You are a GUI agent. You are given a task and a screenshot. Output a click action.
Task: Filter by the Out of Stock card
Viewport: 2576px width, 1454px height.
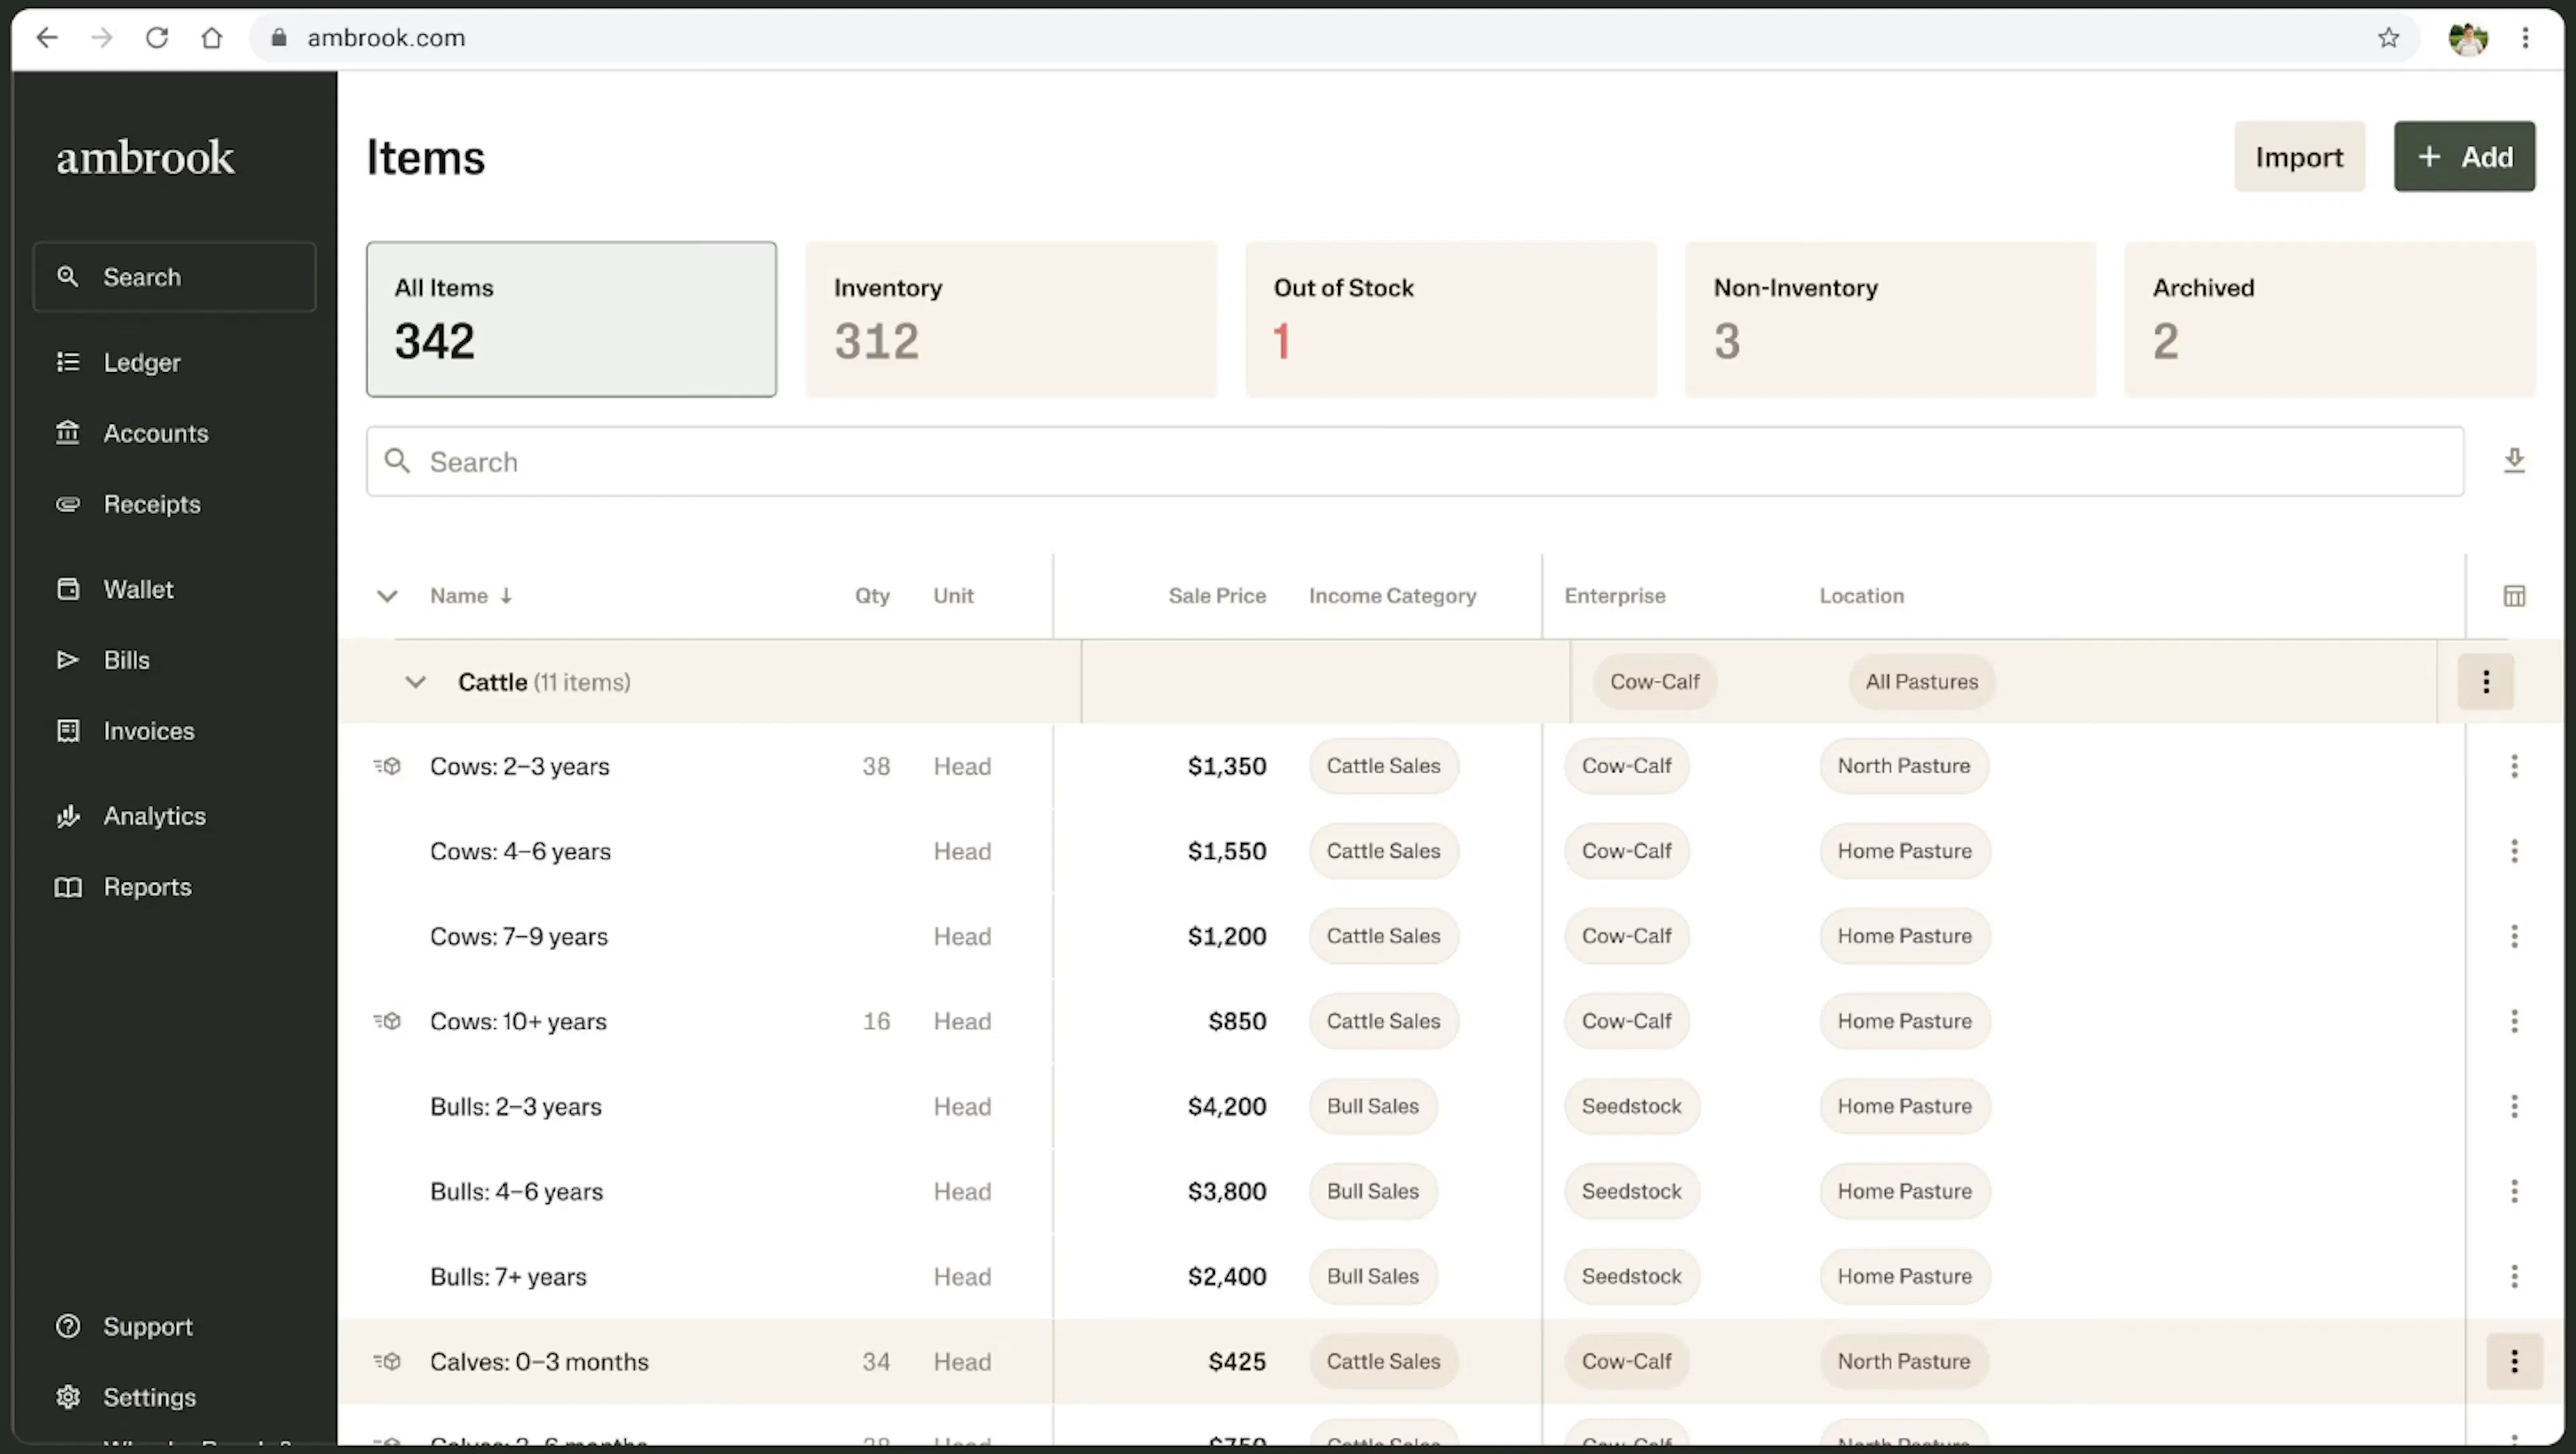(1451, 319)
